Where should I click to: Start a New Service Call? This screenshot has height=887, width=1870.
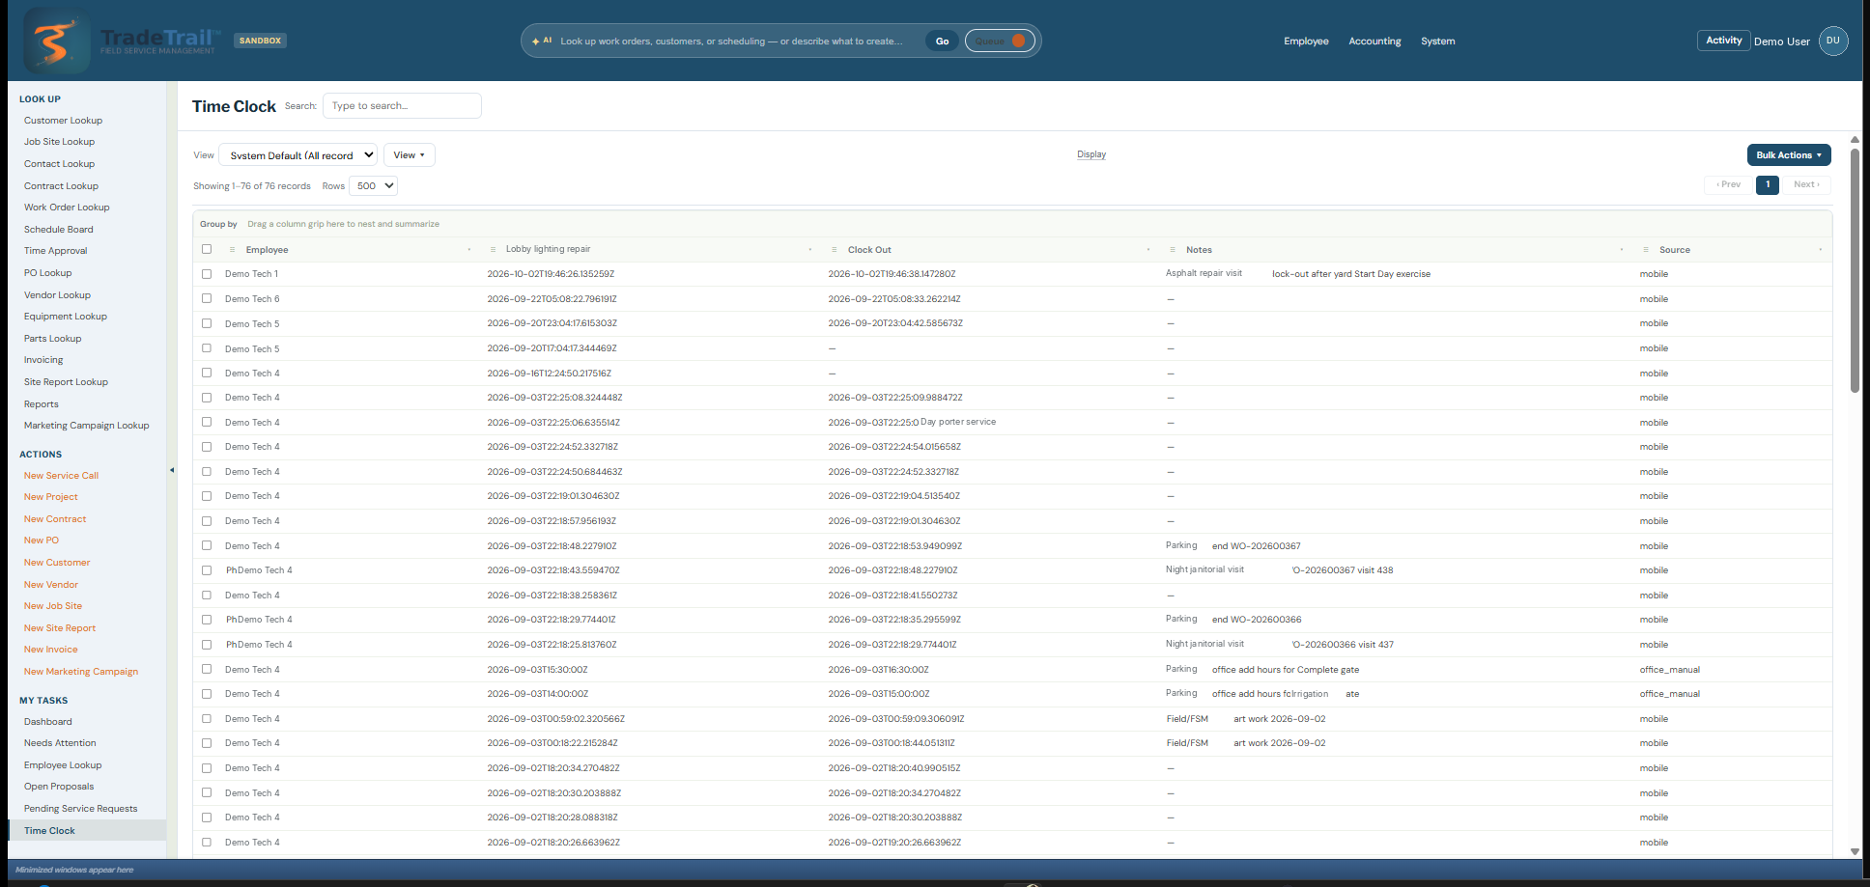coord(62,476)
